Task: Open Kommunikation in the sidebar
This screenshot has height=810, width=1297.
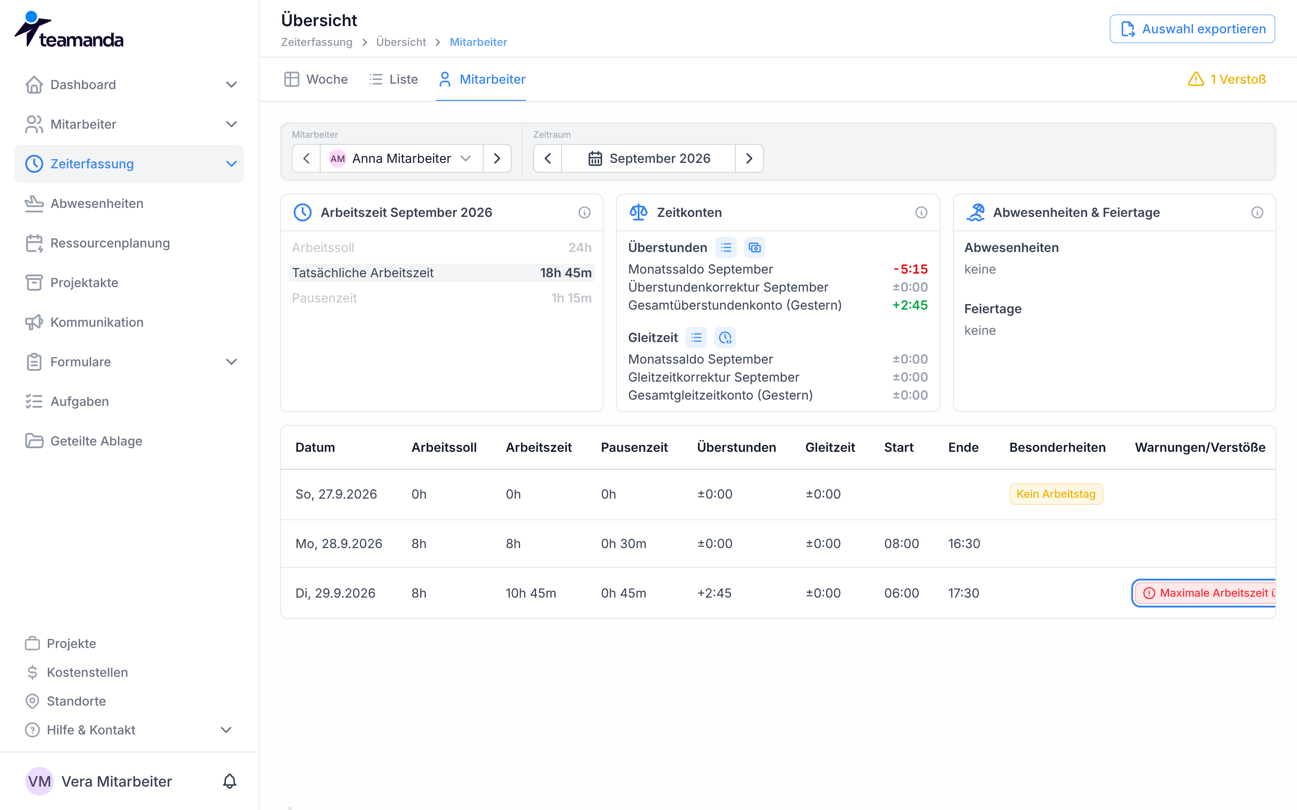Action: (129, 323)
